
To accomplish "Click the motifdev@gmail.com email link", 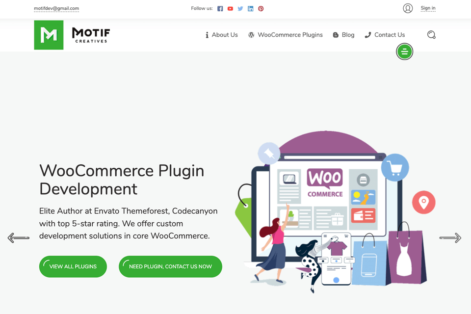I will [56, 8].
